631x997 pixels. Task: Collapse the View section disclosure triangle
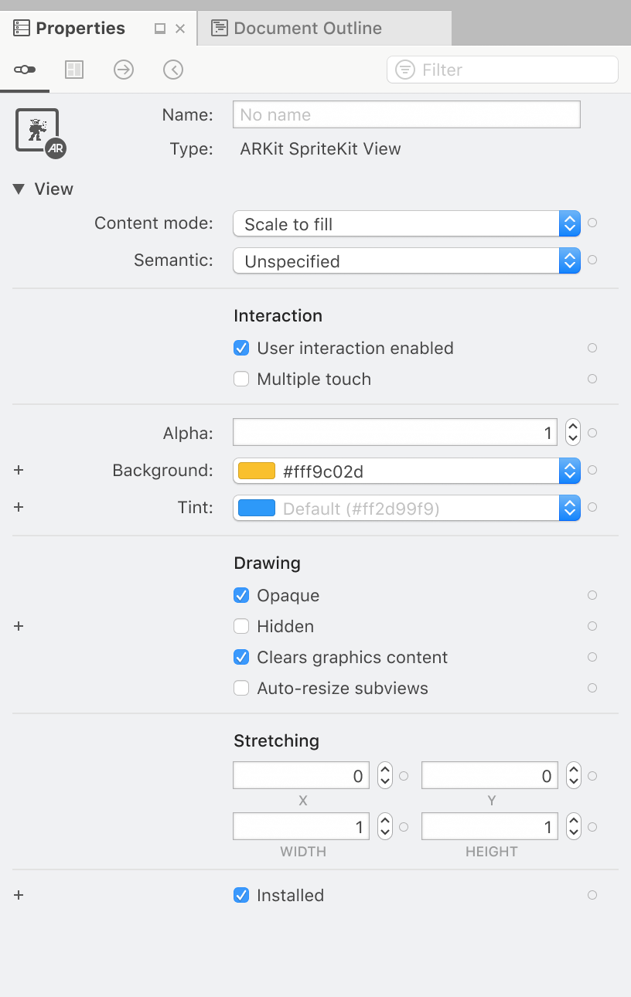(19, 189)
